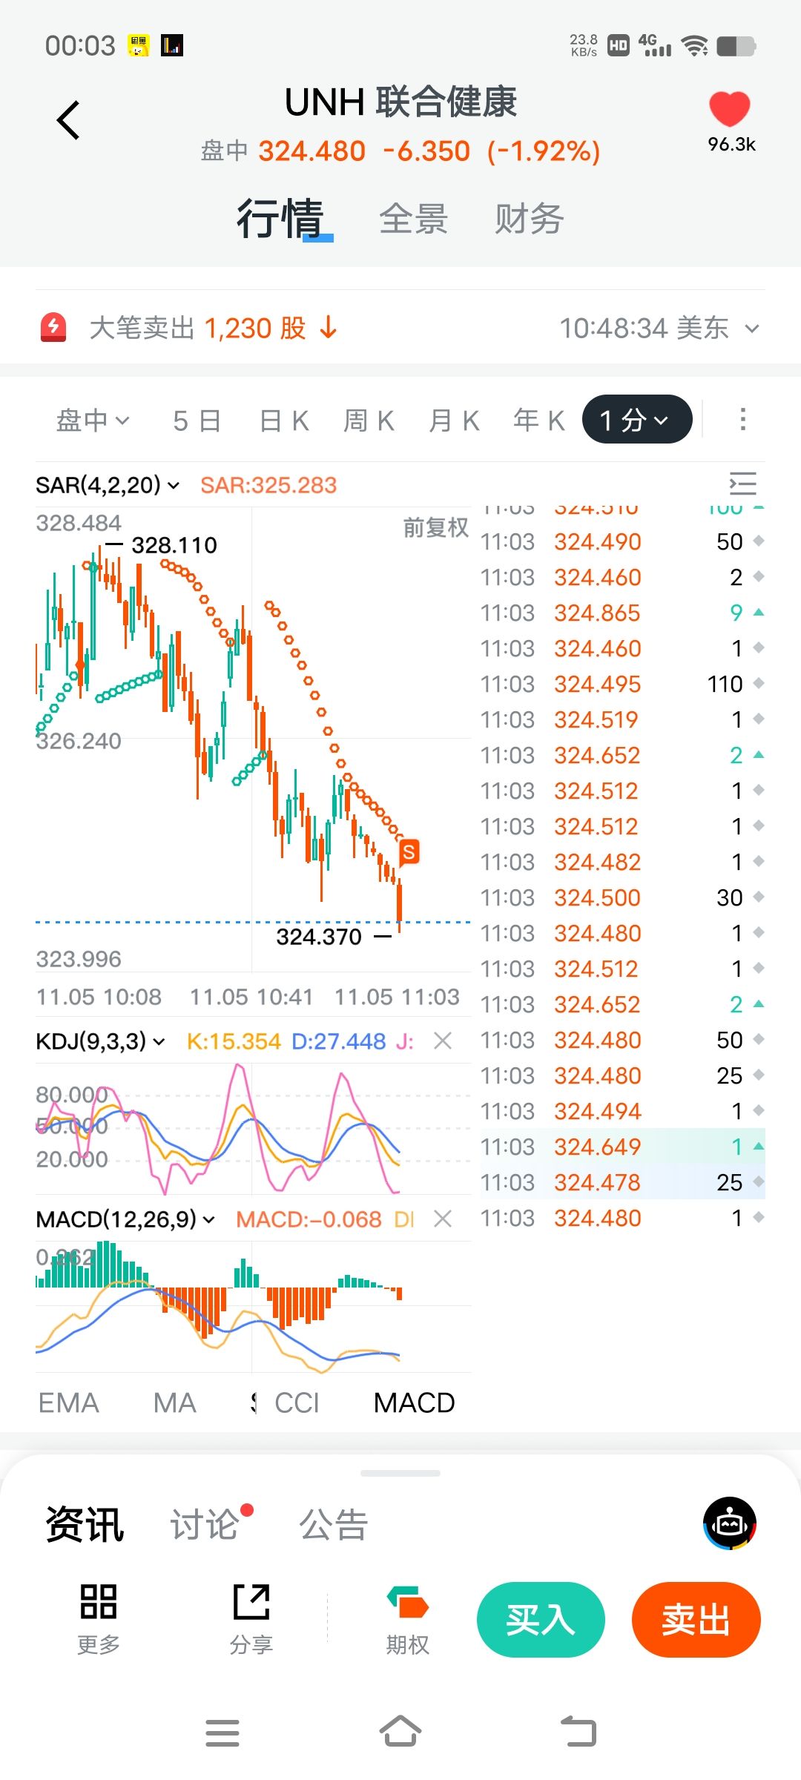This screenshot has height=1780, width=801.
Task: Open the 讨论 discussion tab
Action: pos(205,1525)
